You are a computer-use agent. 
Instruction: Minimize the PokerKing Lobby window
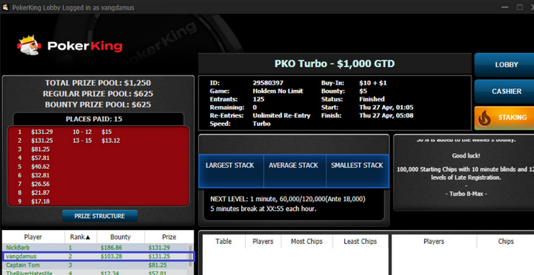(x=505, y=7)
